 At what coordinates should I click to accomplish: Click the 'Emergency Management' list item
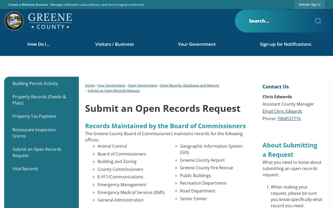[x=122, y=185]
